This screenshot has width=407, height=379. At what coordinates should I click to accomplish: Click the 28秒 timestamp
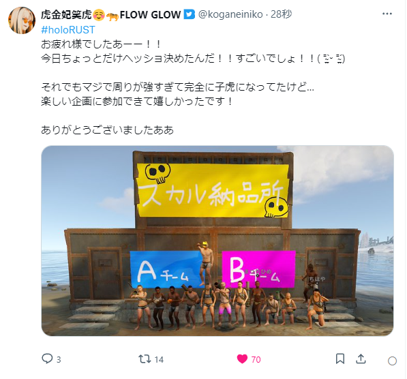[x=282, y=14]
